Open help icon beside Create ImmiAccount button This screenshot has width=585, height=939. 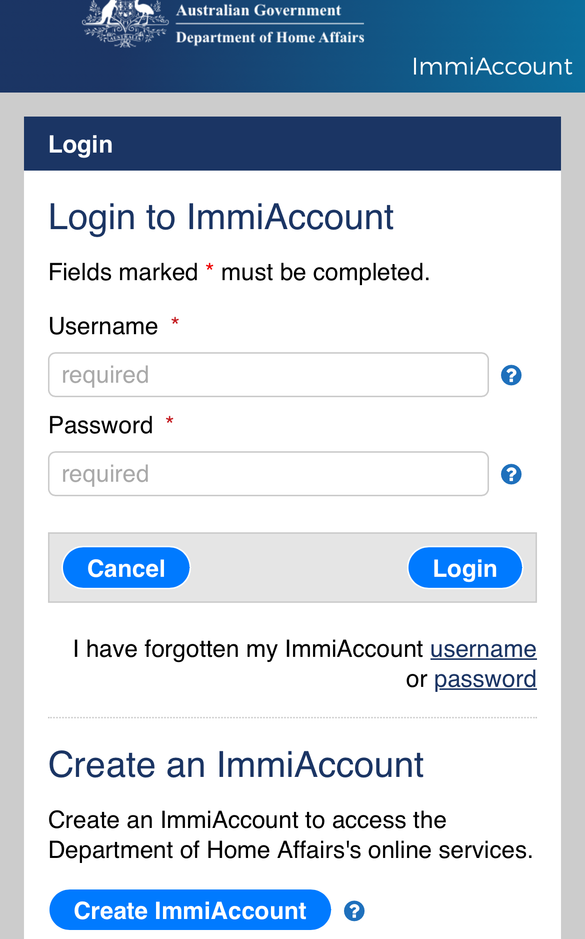click(354, 911)
